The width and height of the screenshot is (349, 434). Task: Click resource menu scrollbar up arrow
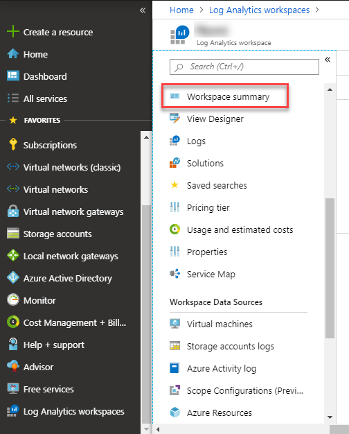pyautogui.click(x=330, y=89)
